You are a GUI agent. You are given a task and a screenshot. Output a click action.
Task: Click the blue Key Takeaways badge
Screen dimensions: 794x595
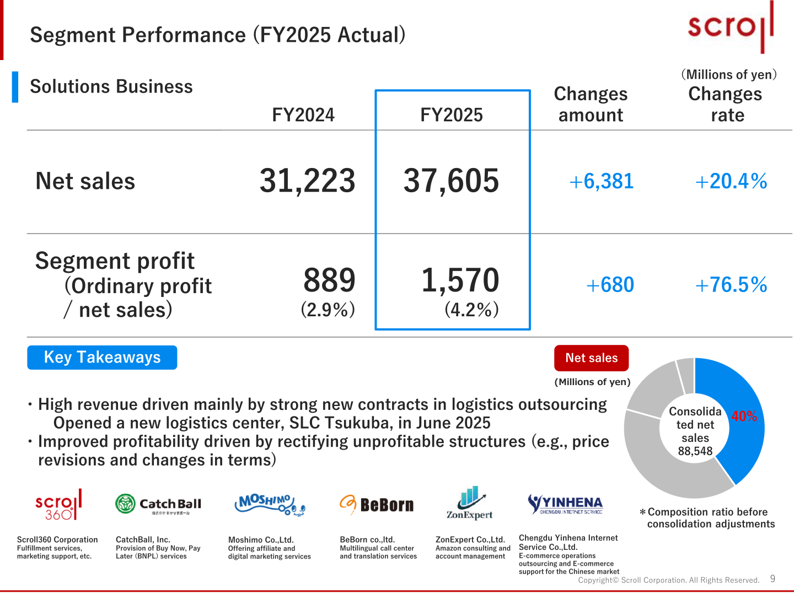102,358
